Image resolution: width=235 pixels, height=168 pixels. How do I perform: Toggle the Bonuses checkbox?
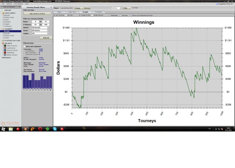pos(121,15)
